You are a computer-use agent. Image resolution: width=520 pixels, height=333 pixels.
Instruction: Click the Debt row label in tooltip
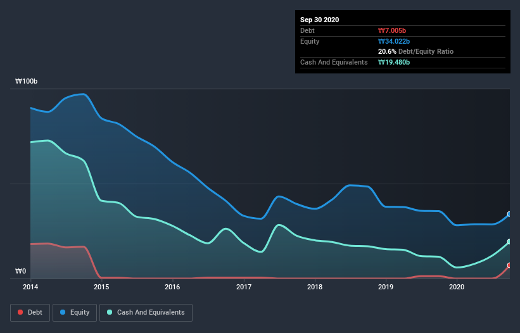307,30
